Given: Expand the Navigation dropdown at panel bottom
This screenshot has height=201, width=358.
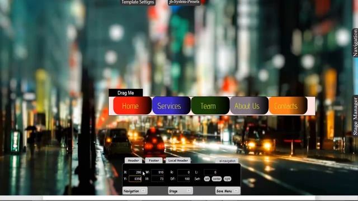Looking at the screenshot, I should point(135,191).
